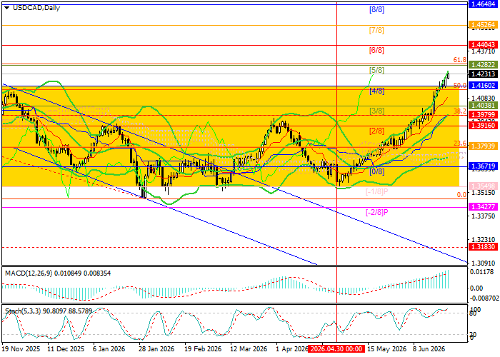The height and width of the screenshot is (357, 500).
Task: Click the 1.42822 green price tag
Action: click(x=483, y=65)
